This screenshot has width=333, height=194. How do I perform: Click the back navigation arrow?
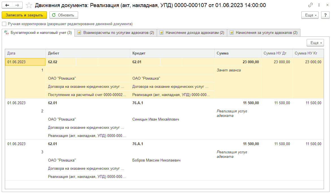7,5
